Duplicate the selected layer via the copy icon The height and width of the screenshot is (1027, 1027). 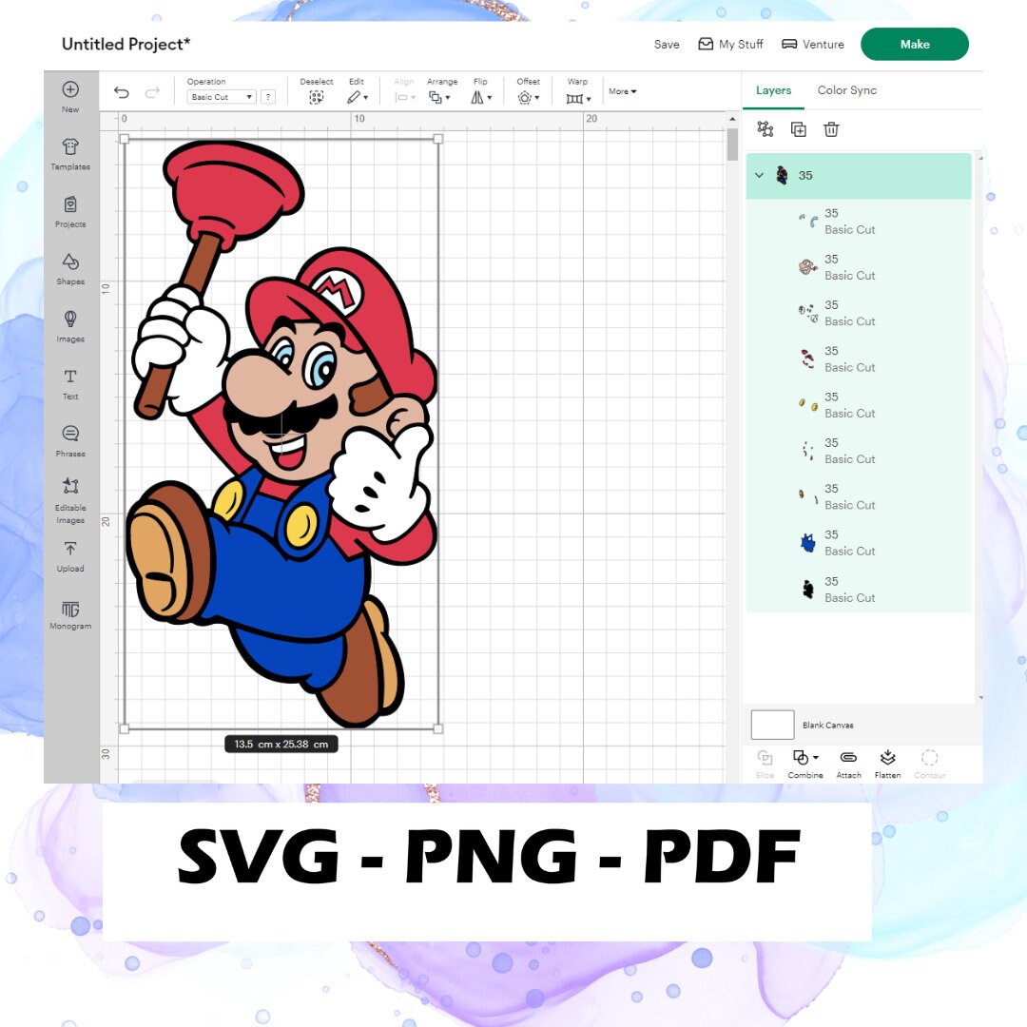click(x=799, y=129)
